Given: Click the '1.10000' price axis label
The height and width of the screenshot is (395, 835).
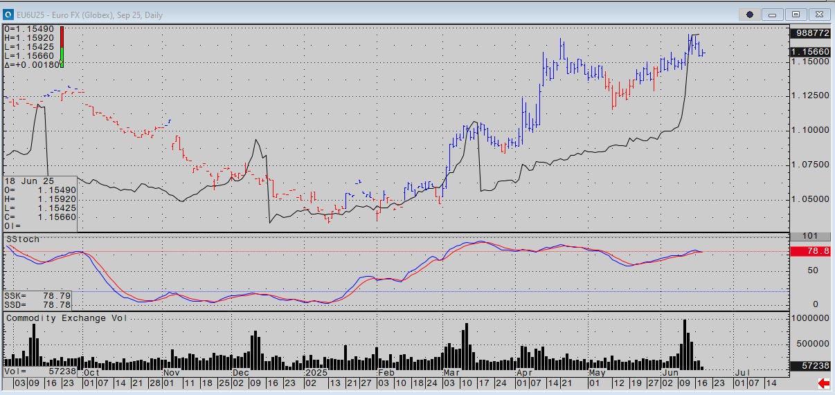Looking at the screenshot, I should point(811,130).
